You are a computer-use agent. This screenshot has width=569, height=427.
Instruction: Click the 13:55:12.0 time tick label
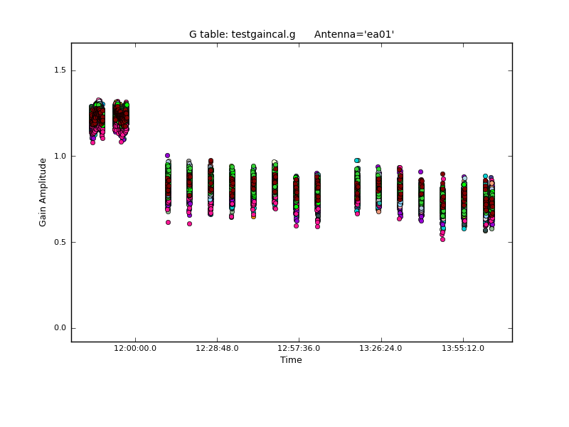tap(463, 348)
